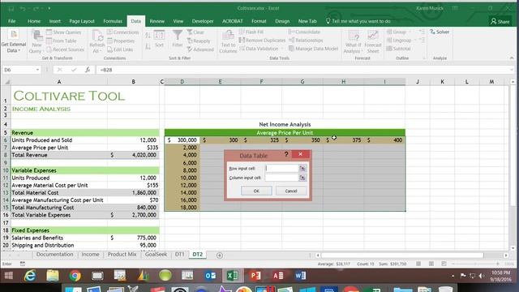This screenshot has height=292, width=519.
Task: Collapse the ribbon chevron
Action: click(512, 58)
